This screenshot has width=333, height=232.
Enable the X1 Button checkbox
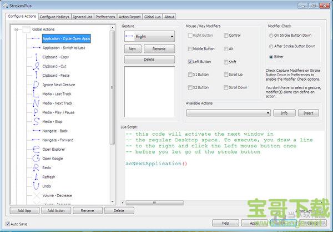tap(190, 75)
